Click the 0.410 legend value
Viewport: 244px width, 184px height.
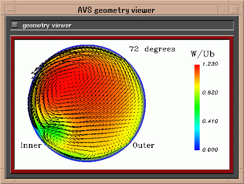click(x=210, y=121)
